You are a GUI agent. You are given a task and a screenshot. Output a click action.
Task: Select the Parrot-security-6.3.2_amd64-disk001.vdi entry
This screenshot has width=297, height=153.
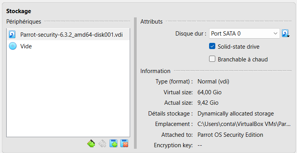(68, 35)
